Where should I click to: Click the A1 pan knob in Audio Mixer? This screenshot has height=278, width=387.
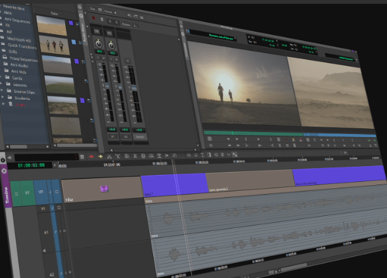pyautogui.click(x=99, y=44)
